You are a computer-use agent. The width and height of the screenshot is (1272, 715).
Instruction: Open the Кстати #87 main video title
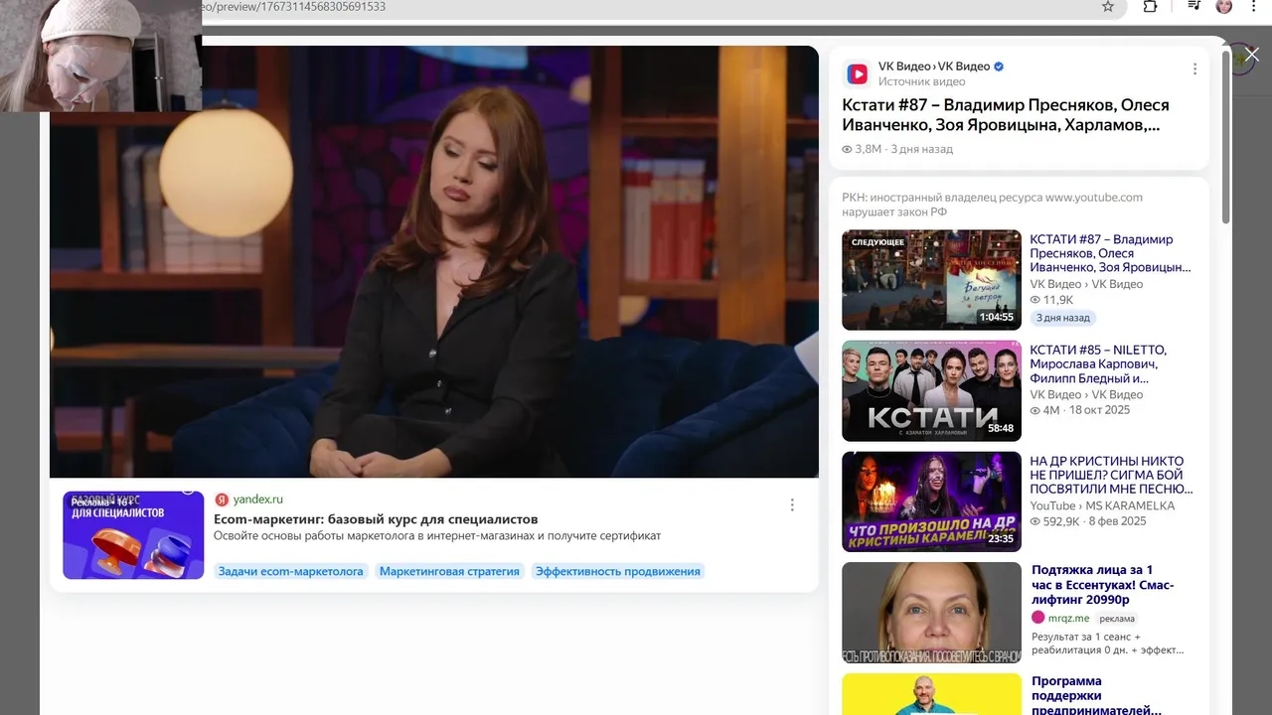pos(1006,115)
